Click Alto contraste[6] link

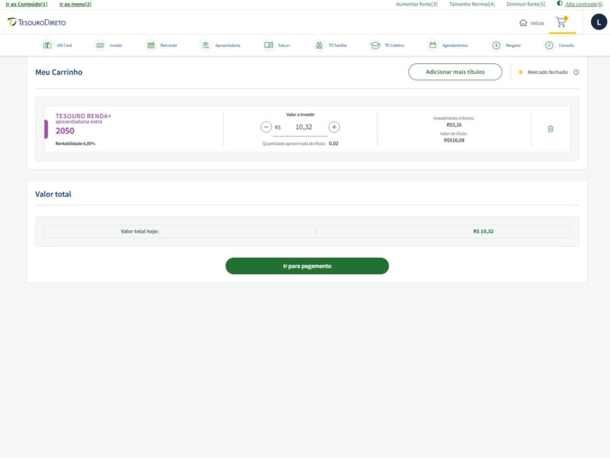click(584, 4)
